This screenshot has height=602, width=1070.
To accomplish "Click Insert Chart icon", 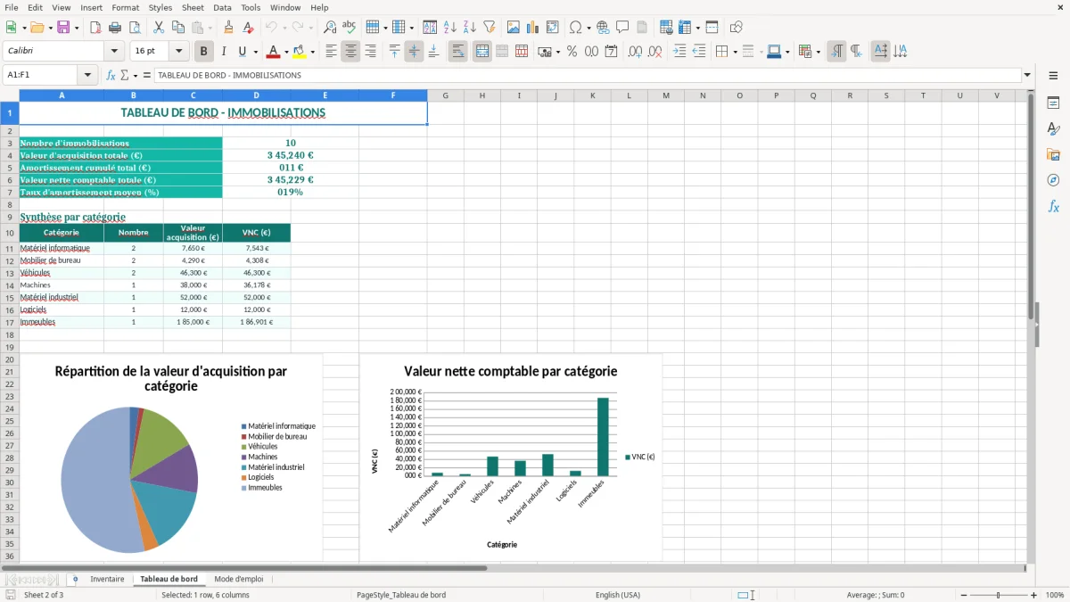I will coord(533,28).
